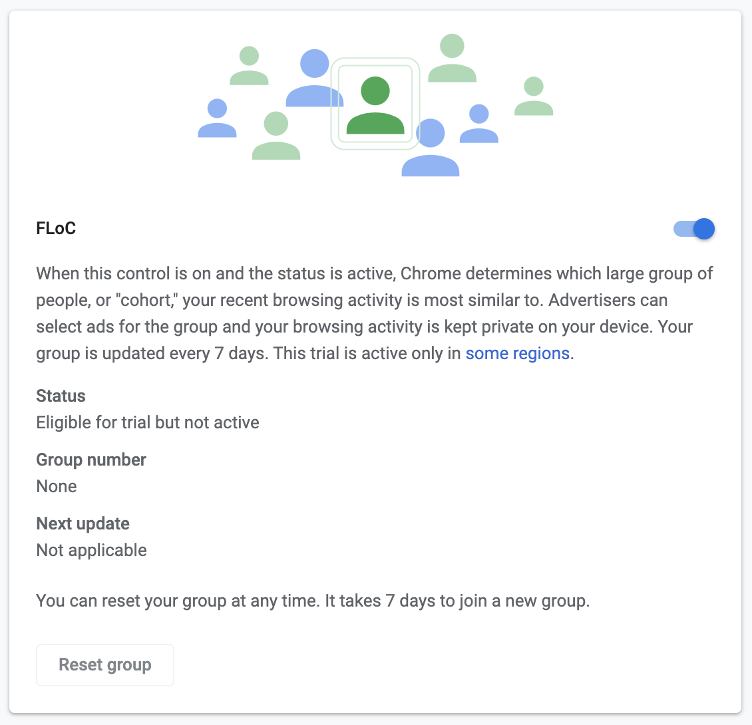Click the "None" group number value
This screenshot has width=752, height=725.
point(57,486)
